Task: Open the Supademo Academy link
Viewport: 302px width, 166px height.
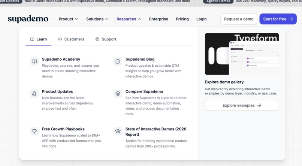Action: pos(61,59)
